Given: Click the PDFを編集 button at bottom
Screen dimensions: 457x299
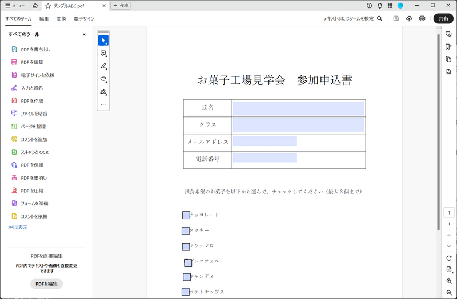Looking at the screenshot, I should coord(46,284).
